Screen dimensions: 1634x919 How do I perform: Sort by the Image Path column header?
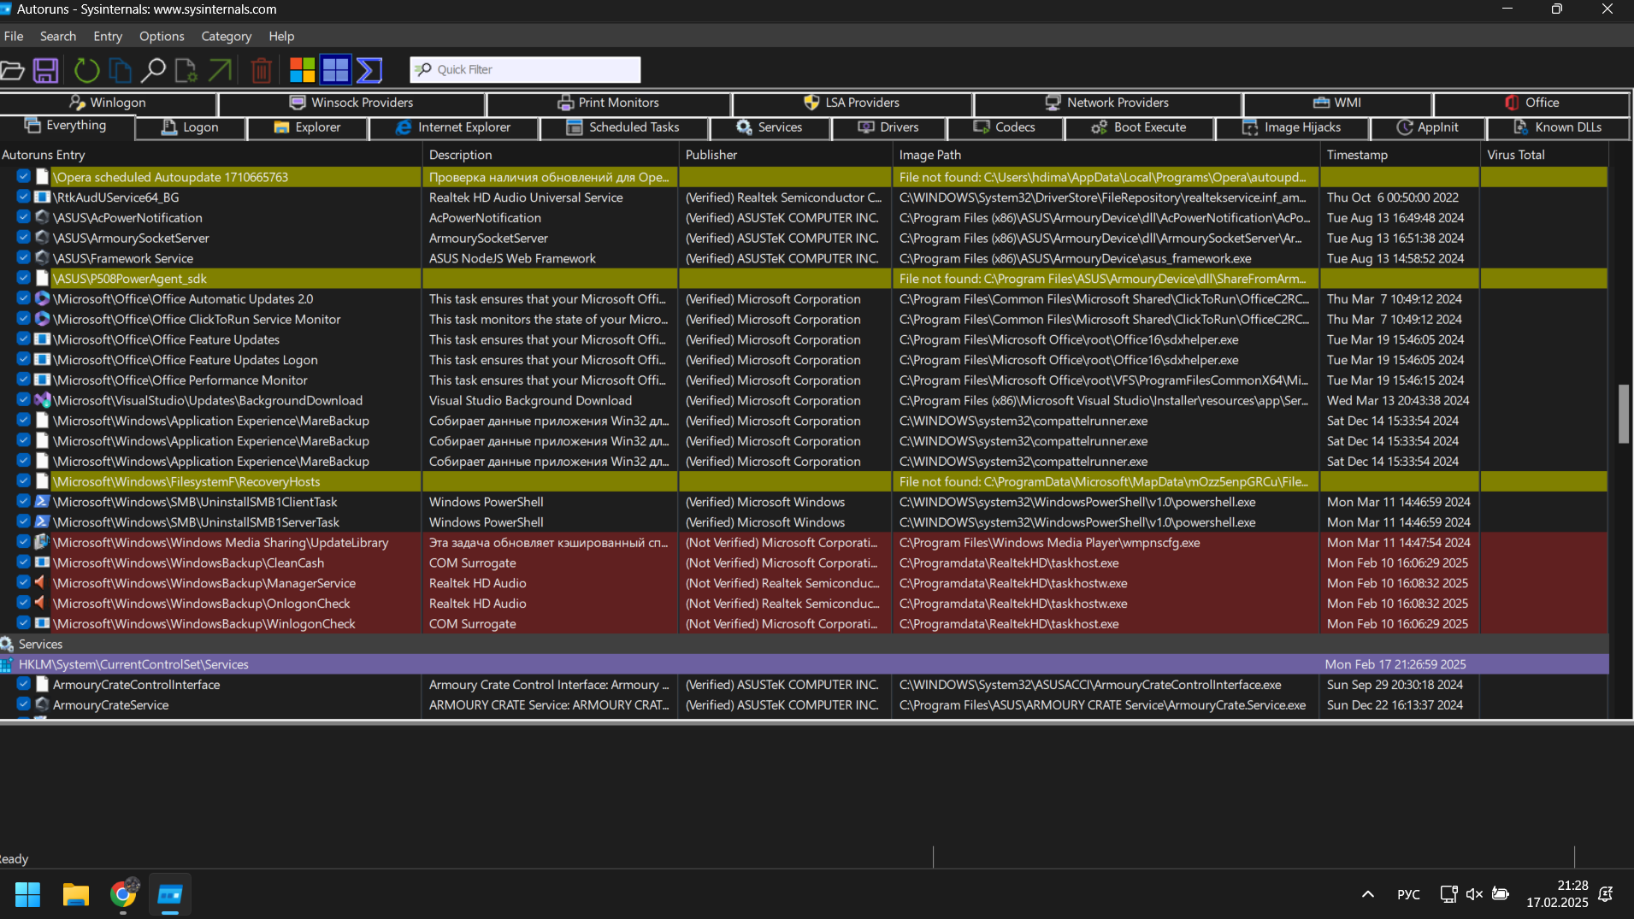(x=1106, y=155)
